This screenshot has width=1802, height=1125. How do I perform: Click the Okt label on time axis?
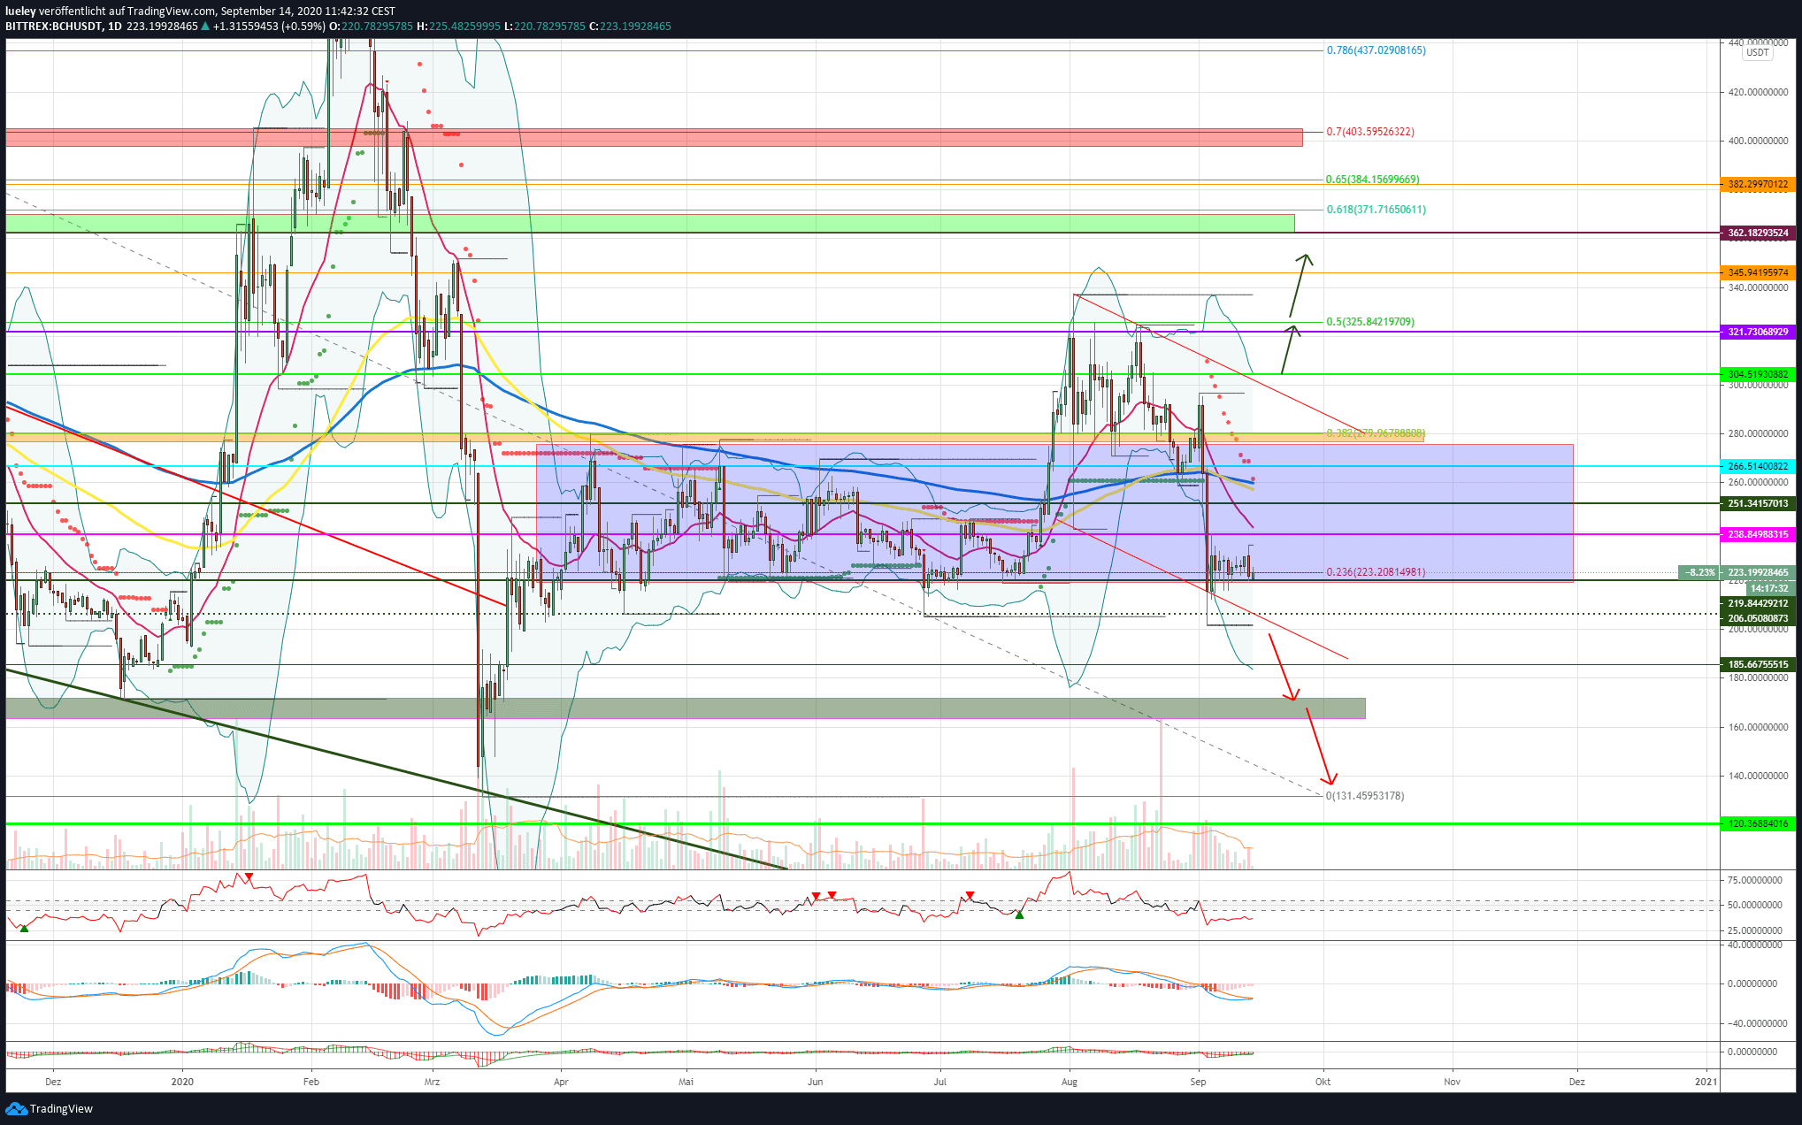pyautogui.click(x=1323, y=1082)
